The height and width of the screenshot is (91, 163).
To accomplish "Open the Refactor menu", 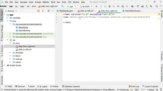I will coord(46,2).
